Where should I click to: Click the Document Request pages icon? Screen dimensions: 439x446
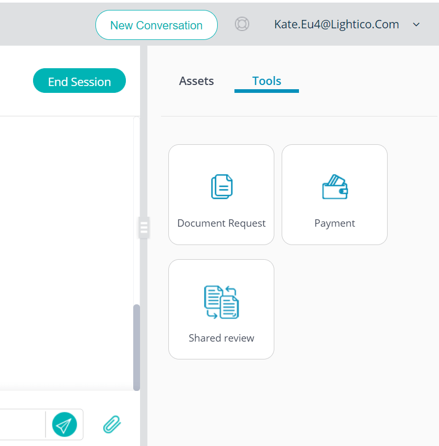click(x=222, y=187)
